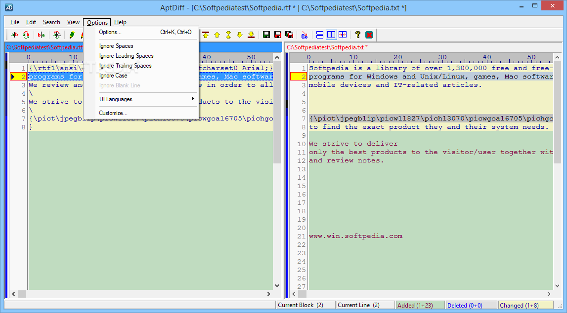Click the yellow Changed (1+8) status indicator
The height and width of the screenshot is (313, 567).
click(526, 305)
